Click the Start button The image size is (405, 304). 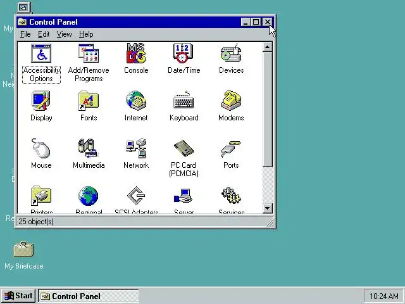(x=18, y=296)
